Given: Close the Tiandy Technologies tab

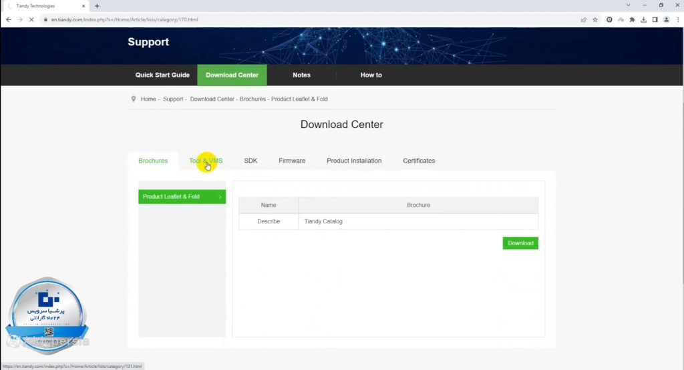Looking at the screenshot, I should coord(83,6).
